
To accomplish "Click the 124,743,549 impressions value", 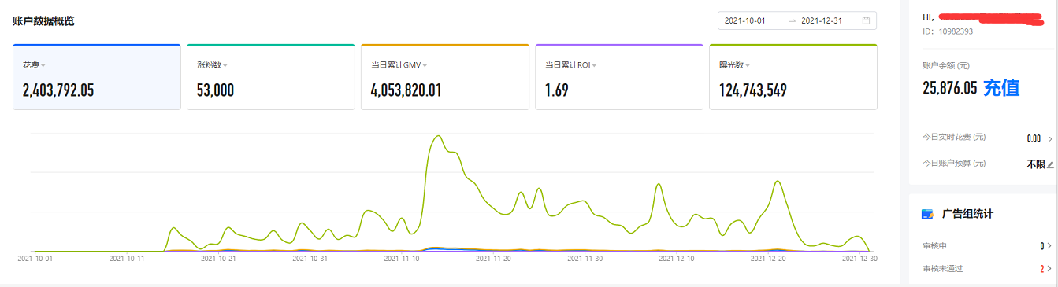I will click(x=753, y=90).
